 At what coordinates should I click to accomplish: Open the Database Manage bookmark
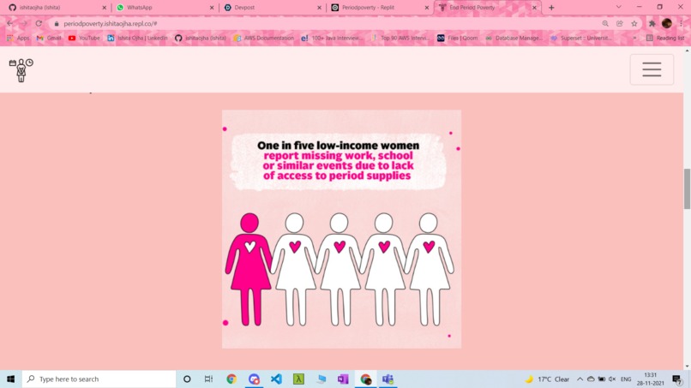coord(514,39)
